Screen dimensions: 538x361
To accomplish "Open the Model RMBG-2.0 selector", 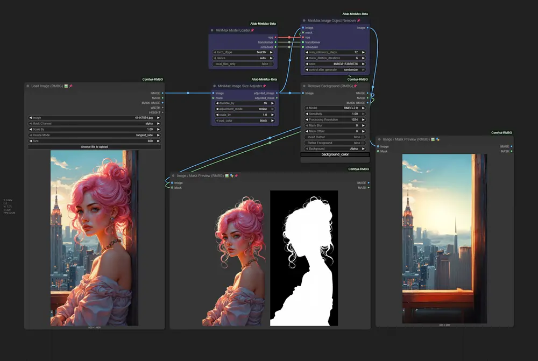I will pos(335,108).
